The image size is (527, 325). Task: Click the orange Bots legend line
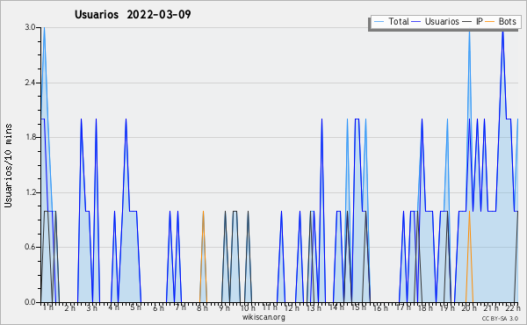click(490, 22)
